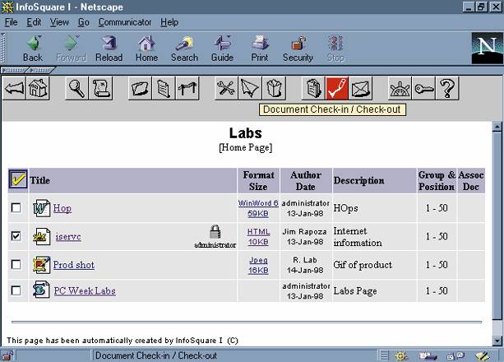The height and width of the screenshot is (362, 504).
Task: Click red Document Check-in / Check-out icon
Action: pyautogui.click(x=337, y=88)
